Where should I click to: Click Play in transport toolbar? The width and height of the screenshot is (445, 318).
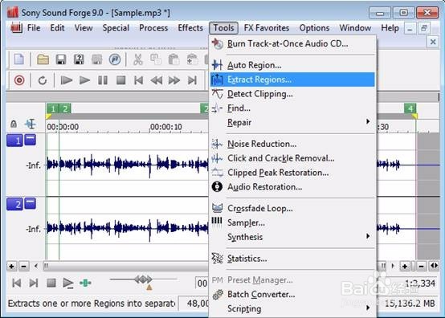[x=84, y=80]
